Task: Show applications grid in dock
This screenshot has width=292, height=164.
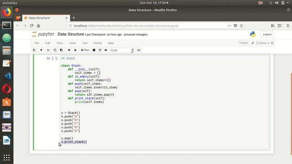Action: coord(6,158)
